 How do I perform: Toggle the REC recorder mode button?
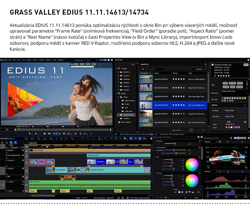point(105,60)
